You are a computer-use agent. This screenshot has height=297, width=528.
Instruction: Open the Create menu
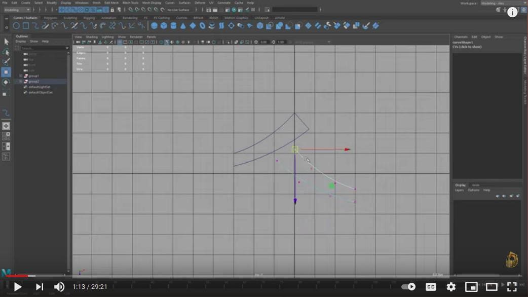coord(26,3)
